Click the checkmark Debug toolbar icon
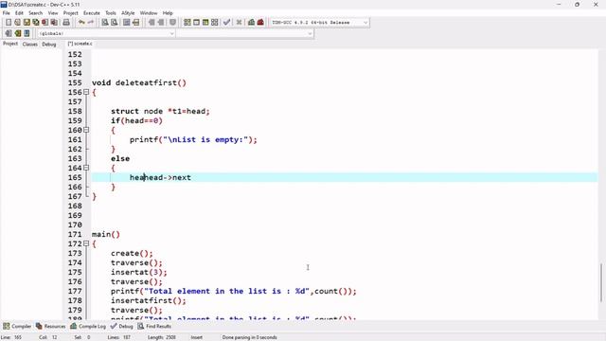Screen dimensions: 606x341 click(227, 23)
